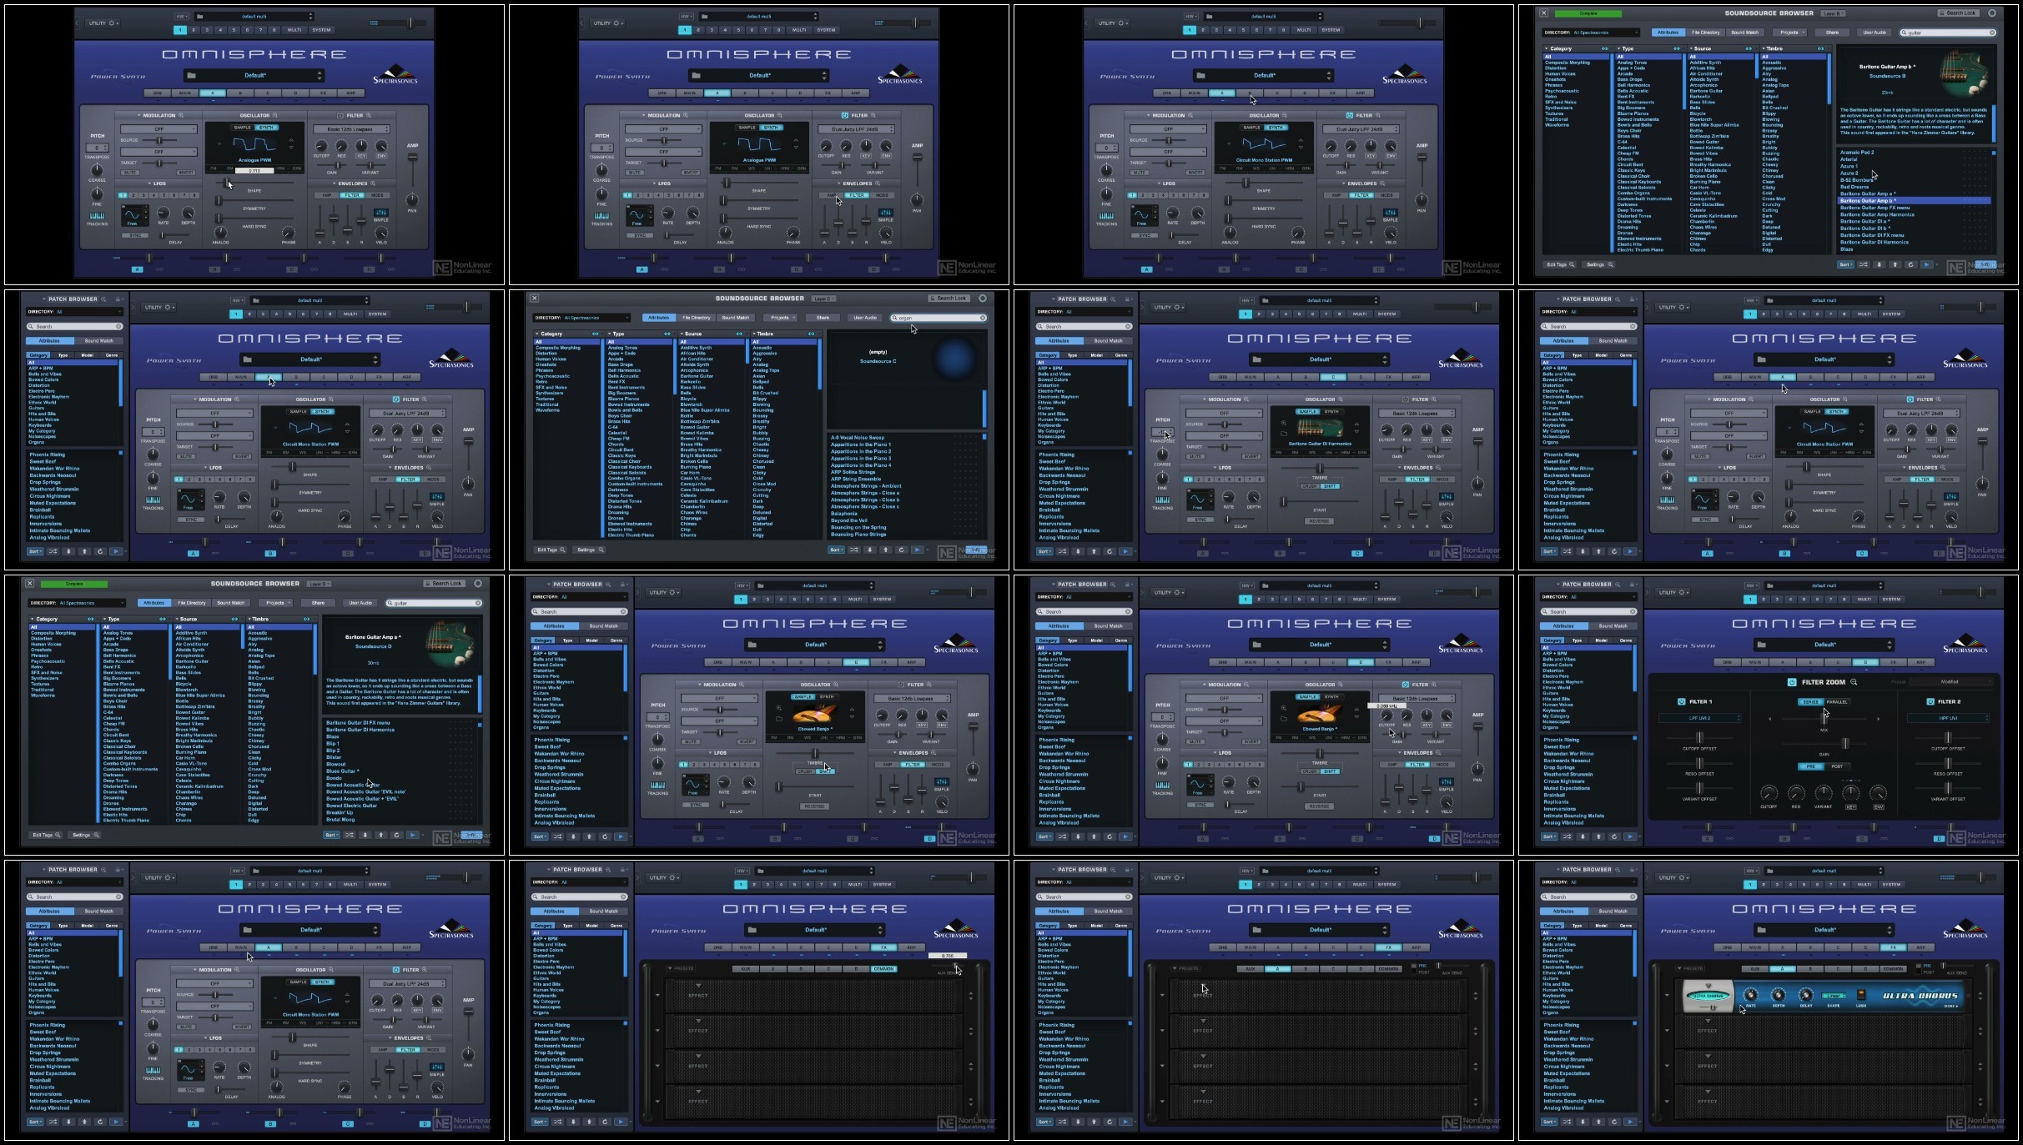
Task: Open the Genre tab in Filter Zoom frame's Patch Browser
Action: point(1626,640)
